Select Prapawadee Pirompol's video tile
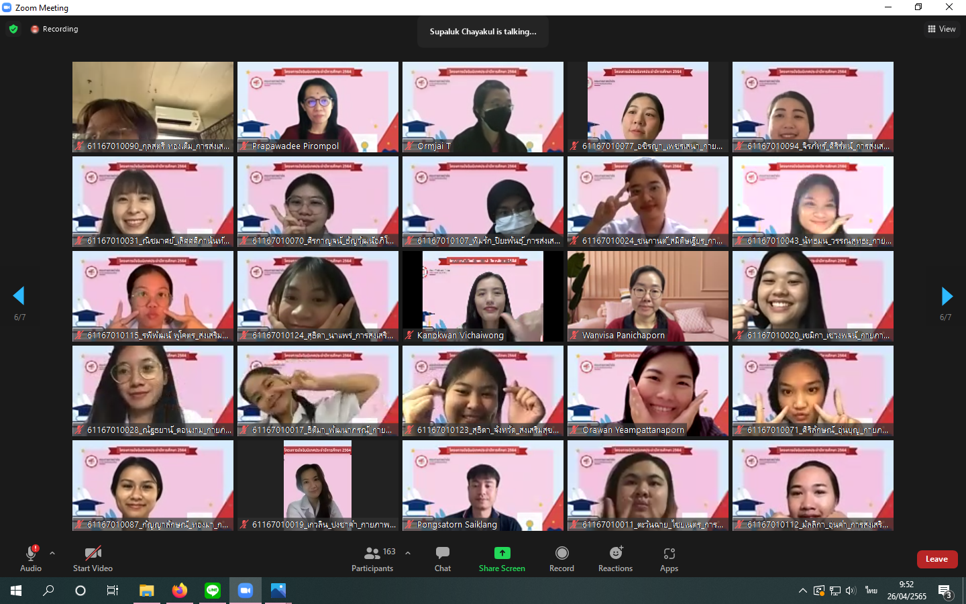This screenshot has width=966, height=604. (318, 106)
